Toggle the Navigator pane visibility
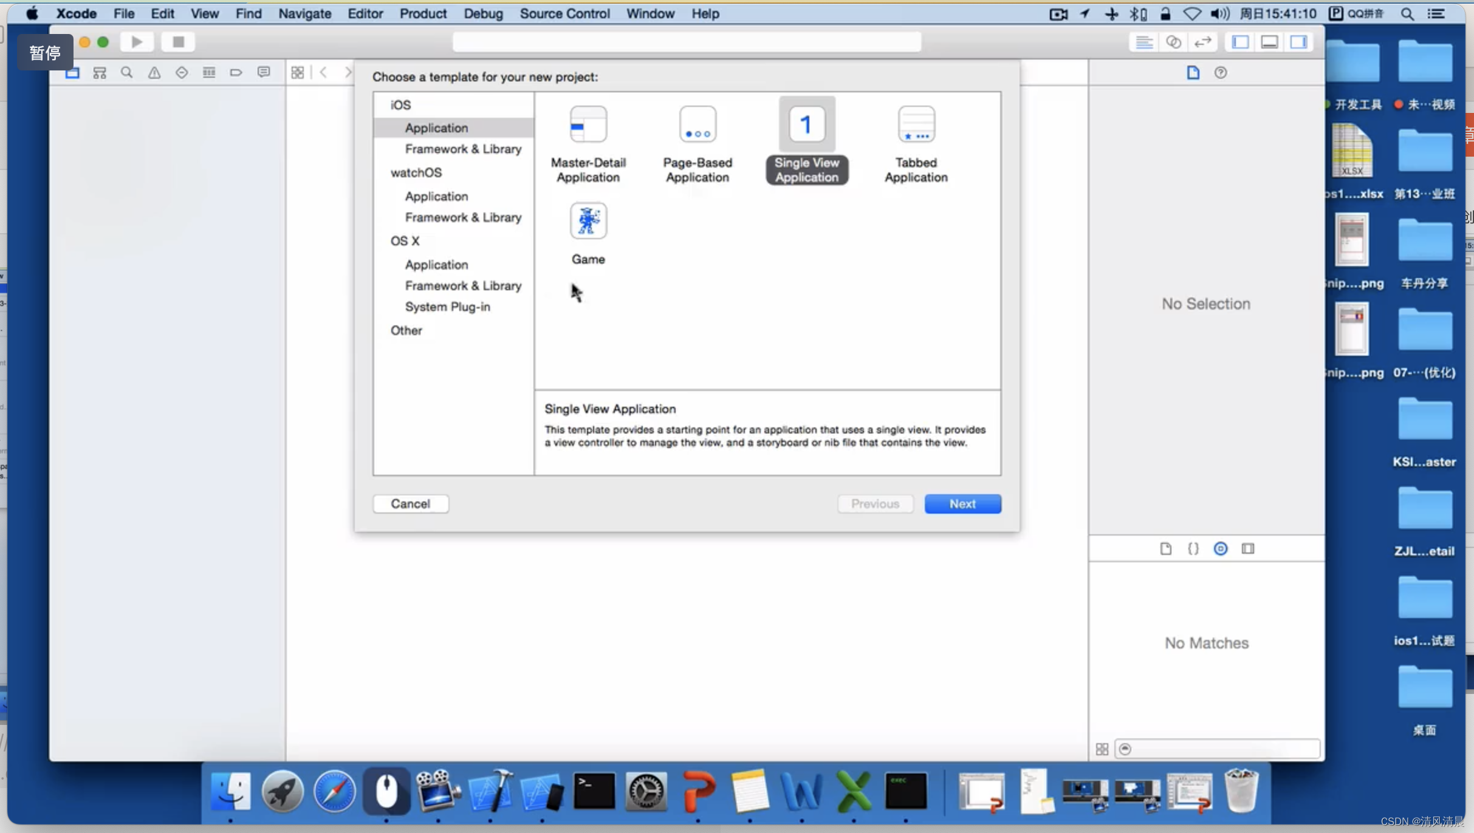 1240,42
